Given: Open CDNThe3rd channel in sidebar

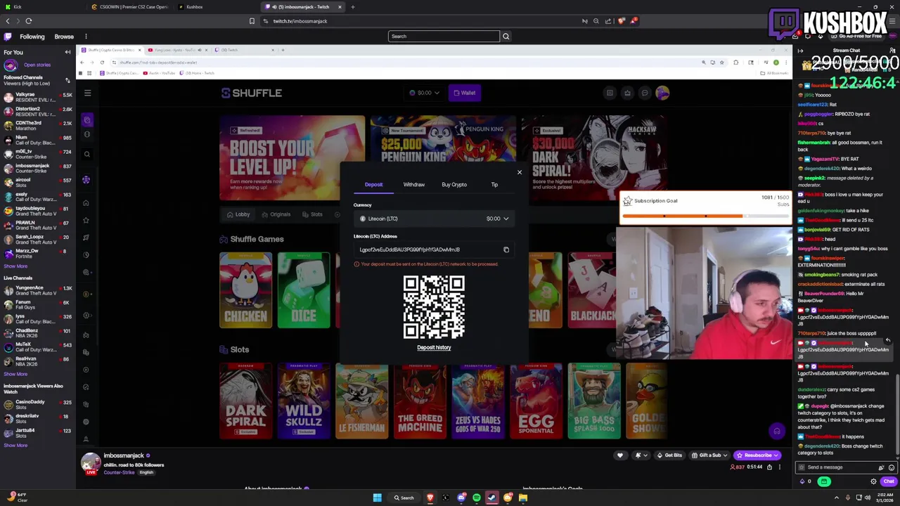Looking at the screenshot, I should point(38,125).
